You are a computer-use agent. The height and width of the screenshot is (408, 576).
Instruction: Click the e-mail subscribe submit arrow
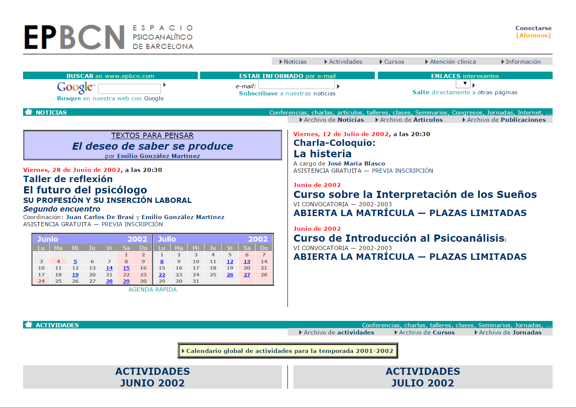pos(339,86)
